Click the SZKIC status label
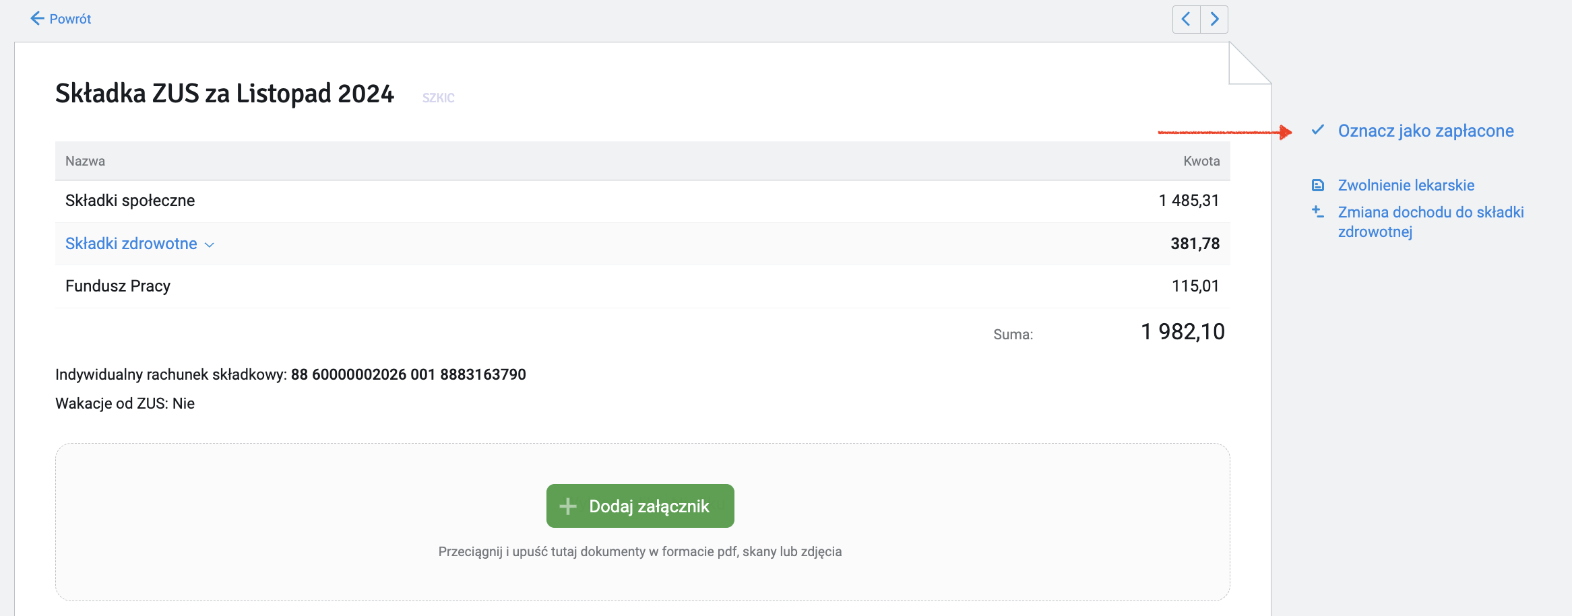This screenshot has height=616, width=1572. point(439,98)
